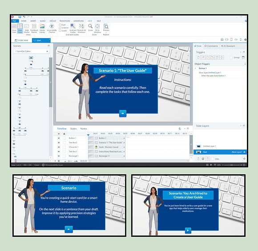
Task: Toggle the Group triggers checkbox
Action: click(231, 57)
